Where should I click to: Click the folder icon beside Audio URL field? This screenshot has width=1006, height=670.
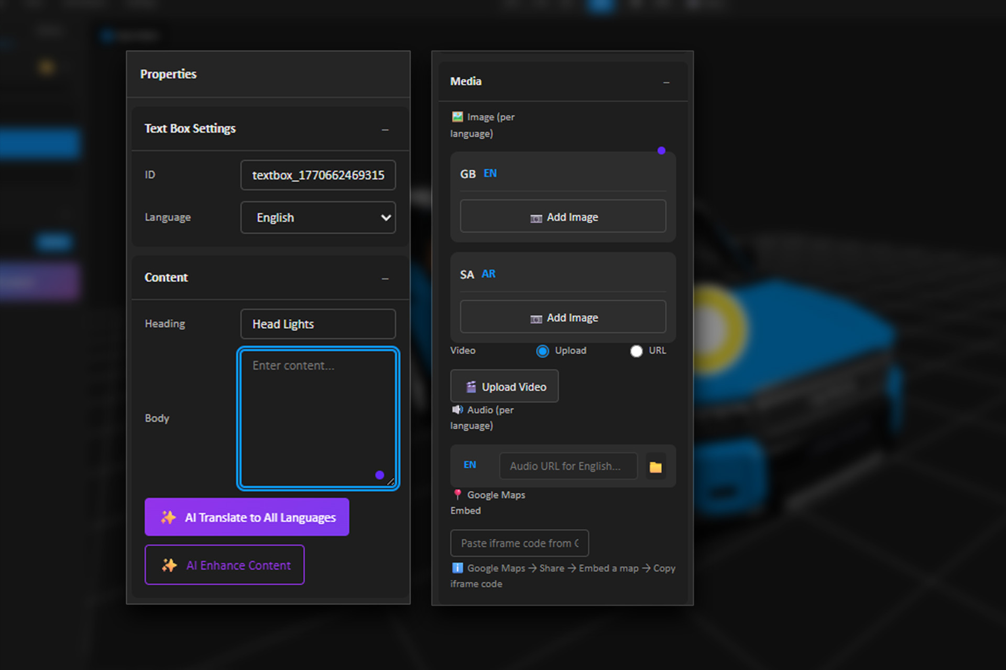tap(655, 467)
